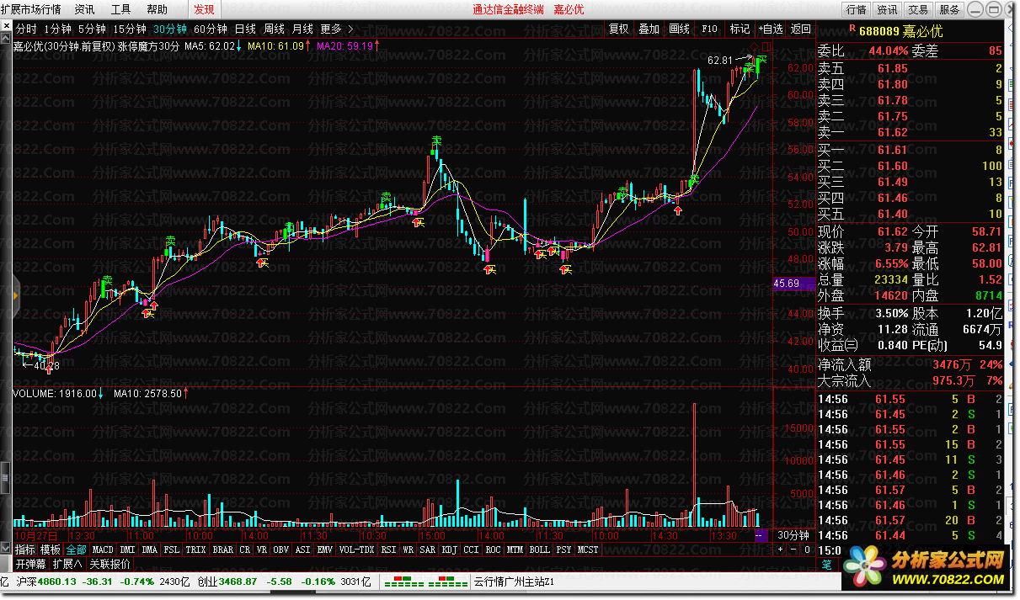Image resolution: width=1020 pixels, height=600 pixels.
Task: Click the 返回 back button
Action: 801,29
